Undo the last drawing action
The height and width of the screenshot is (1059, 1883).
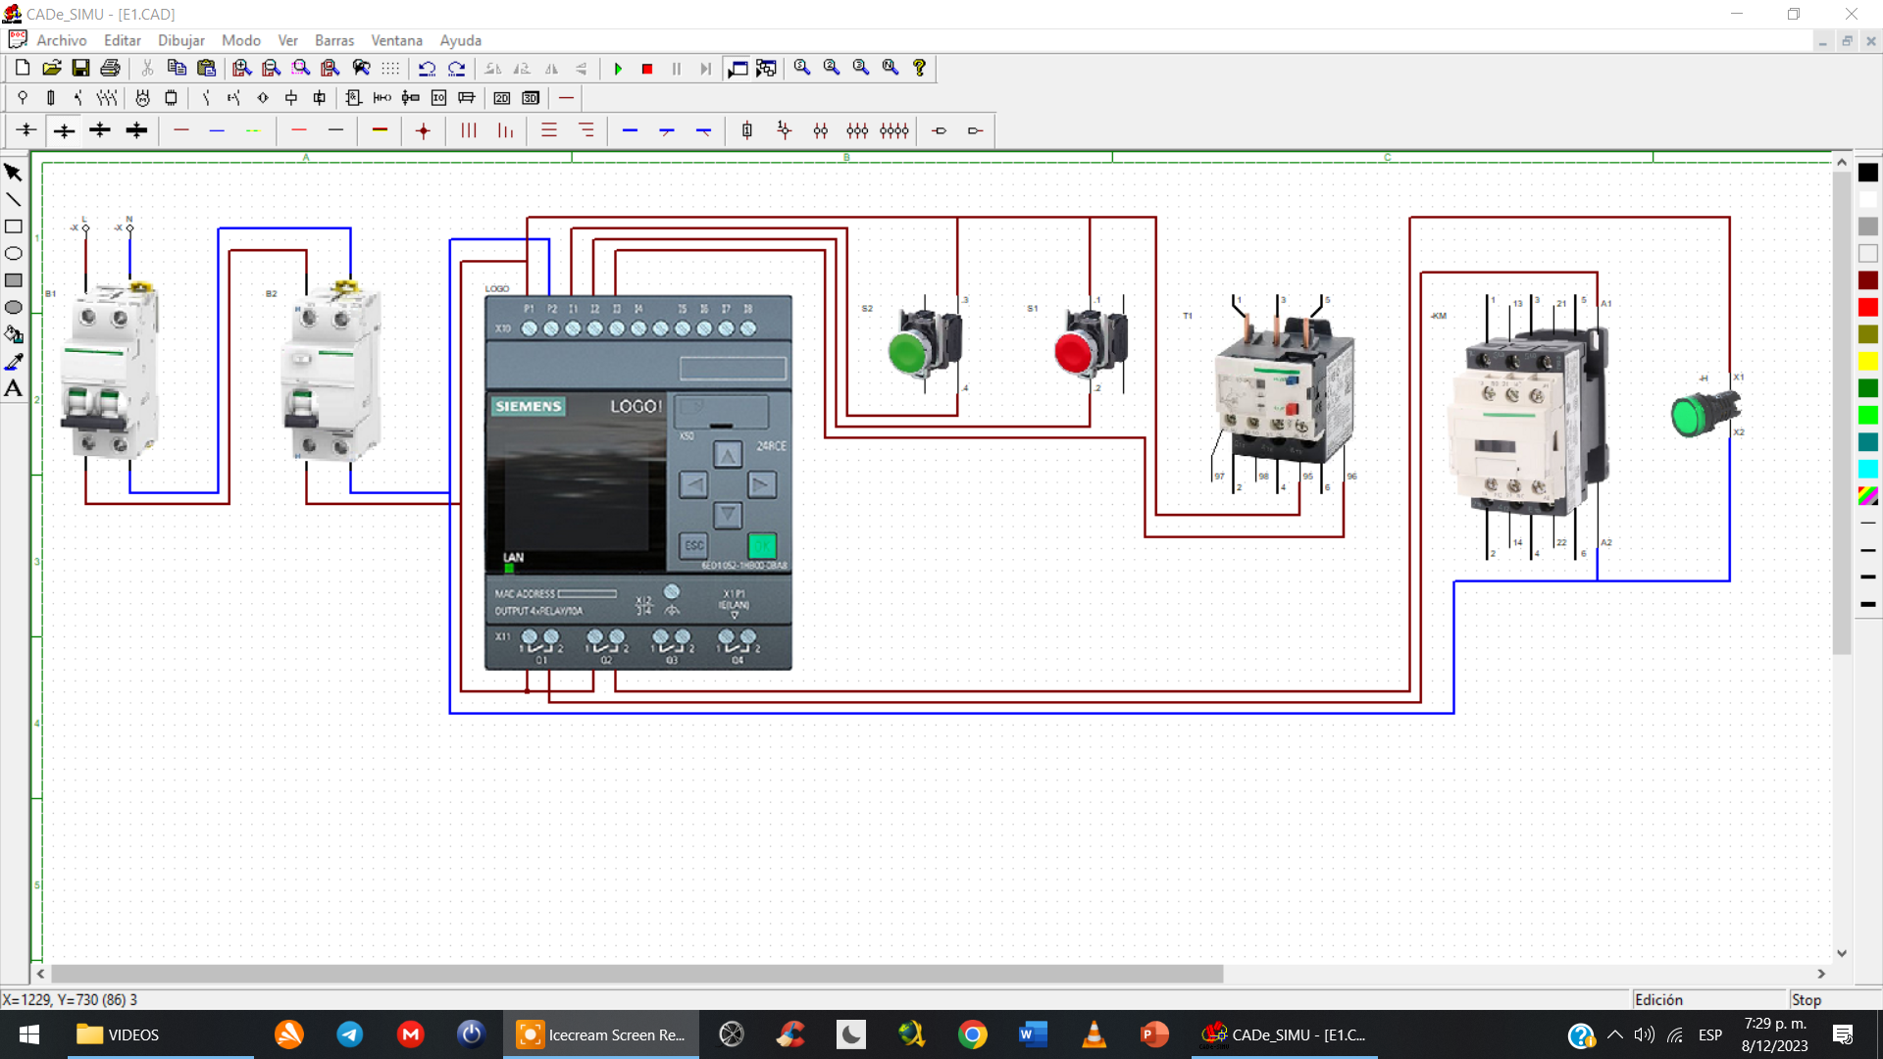coord(428,69)
